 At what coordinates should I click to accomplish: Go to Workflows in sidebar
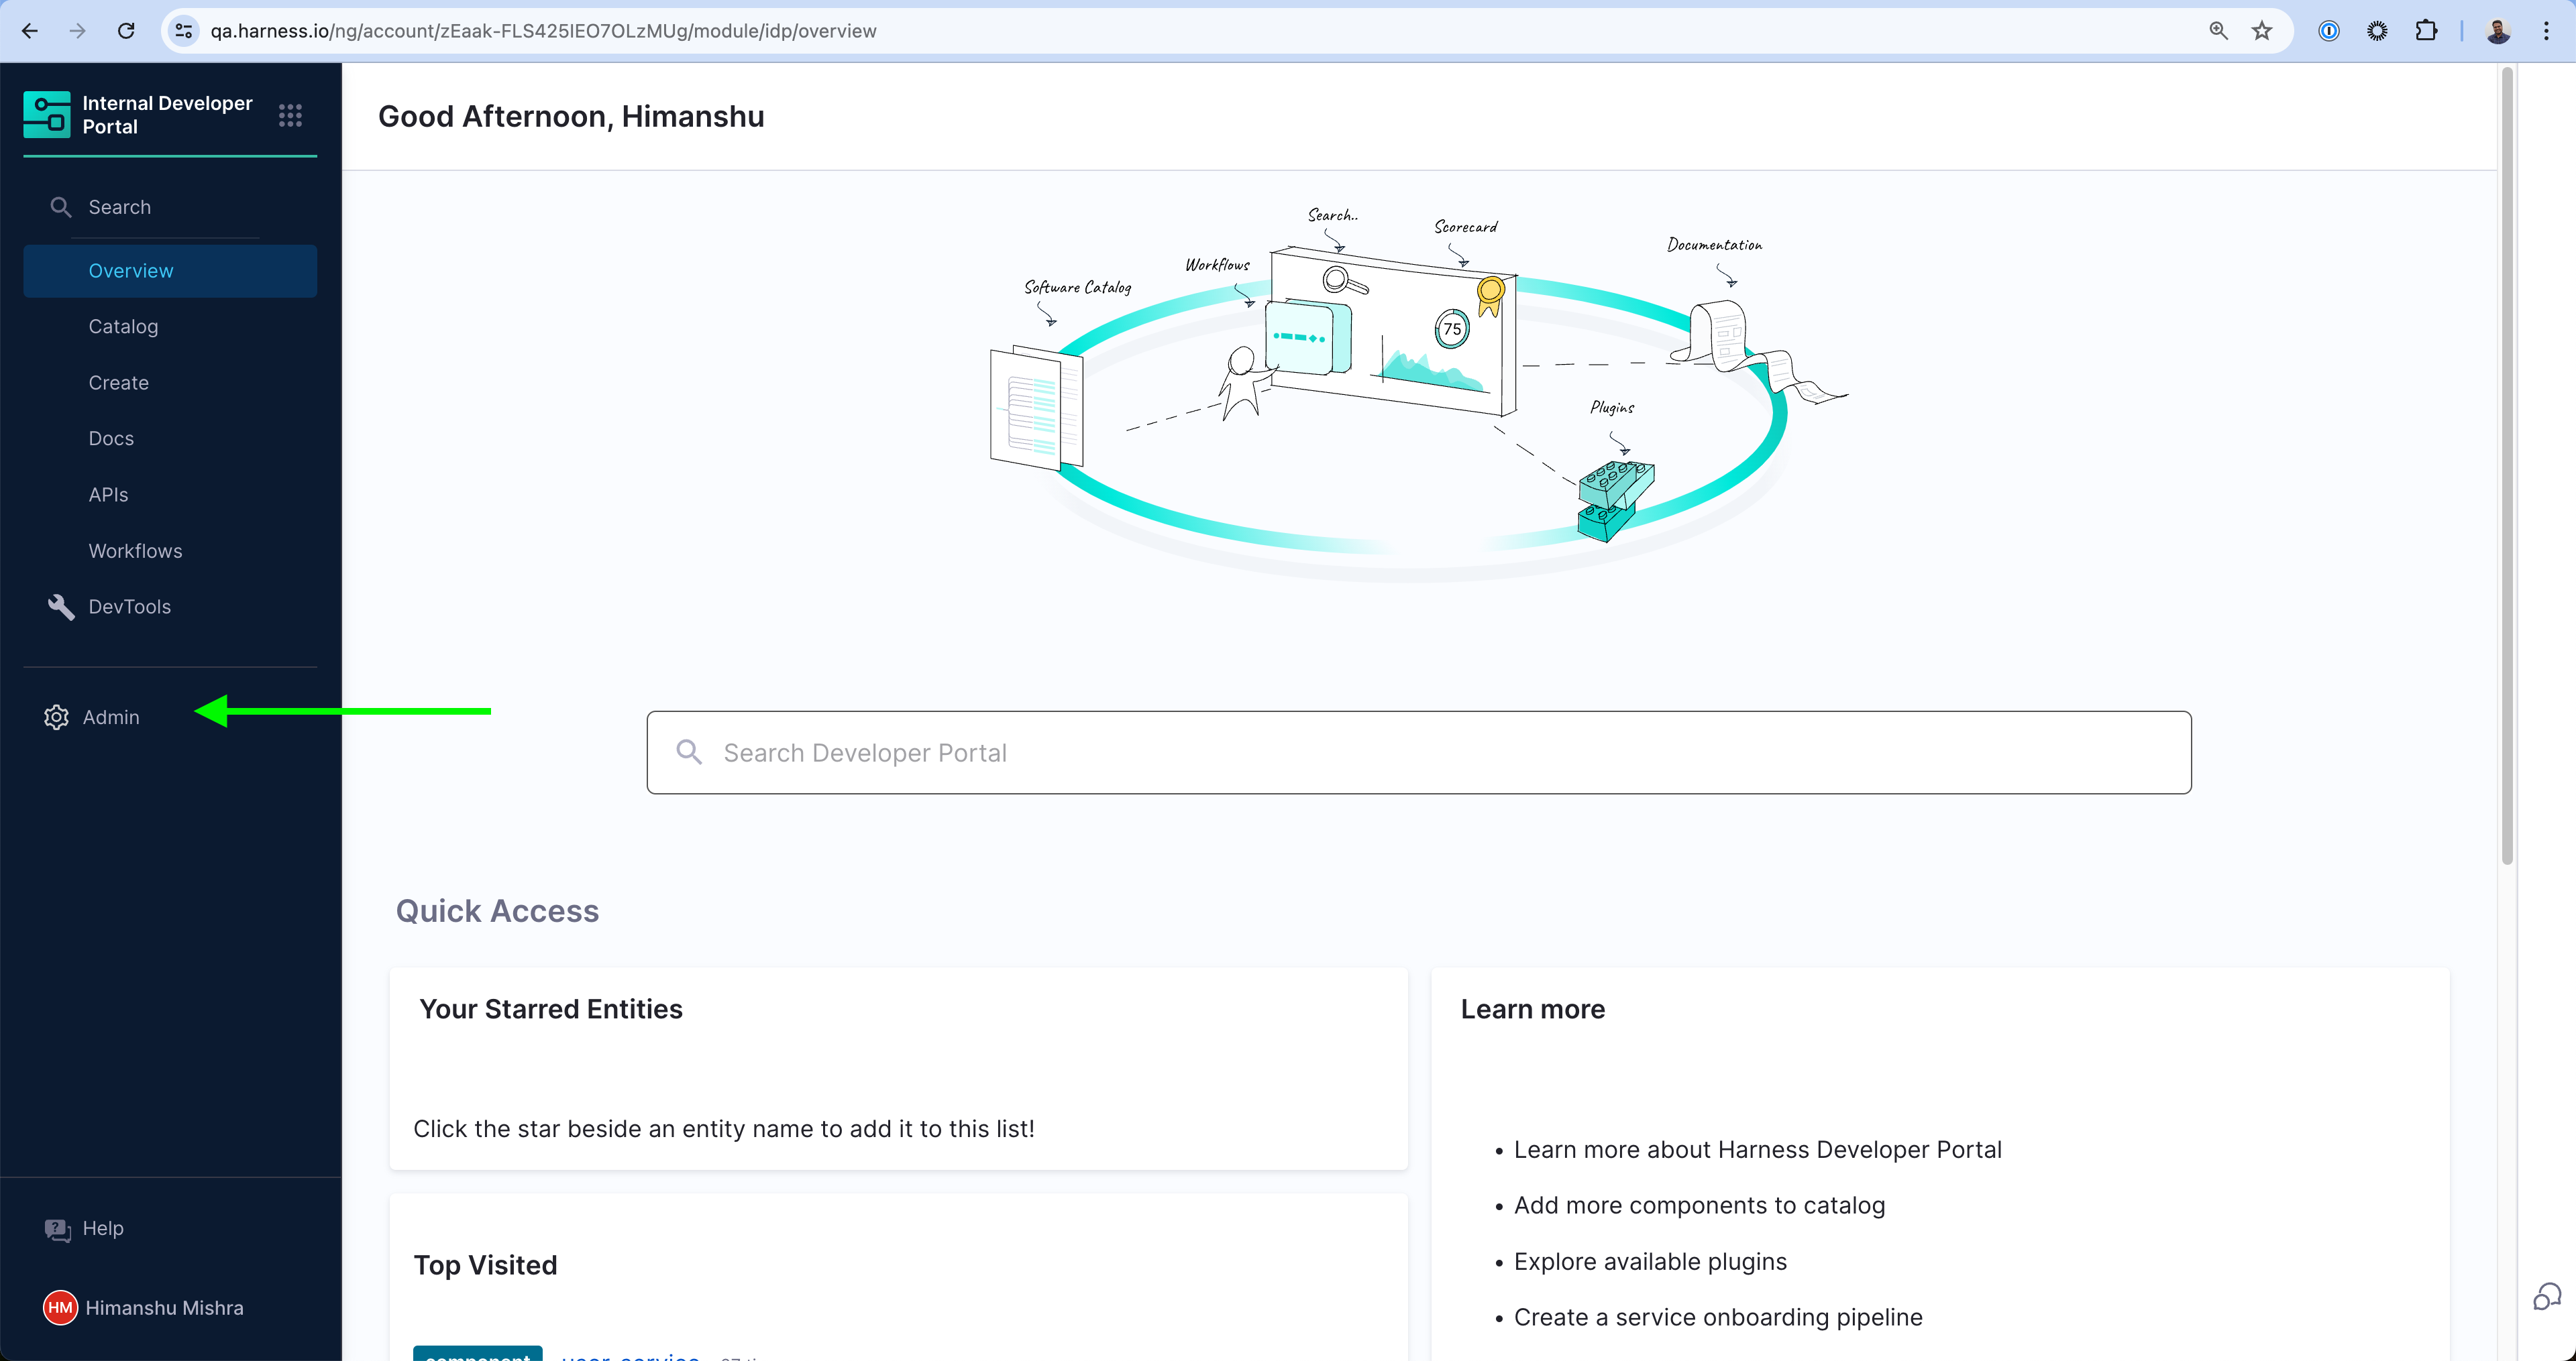135,550
